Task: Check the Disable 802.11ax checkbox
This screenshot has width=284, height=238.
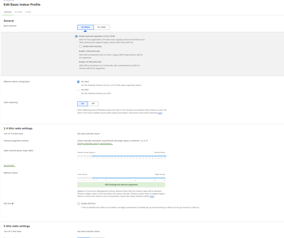Action: pyautogui.click(x=79, y=203)
